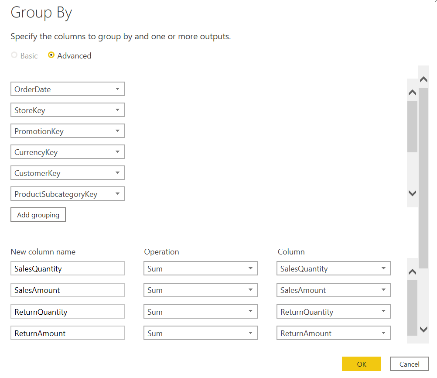Click the aggregation list scroll up arrow
This screenshot has width=437, height=378.
[x=412, y=272]
